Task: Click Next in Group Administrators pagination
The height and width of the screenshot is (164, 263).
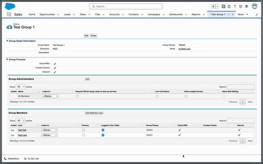Action: 250,102
